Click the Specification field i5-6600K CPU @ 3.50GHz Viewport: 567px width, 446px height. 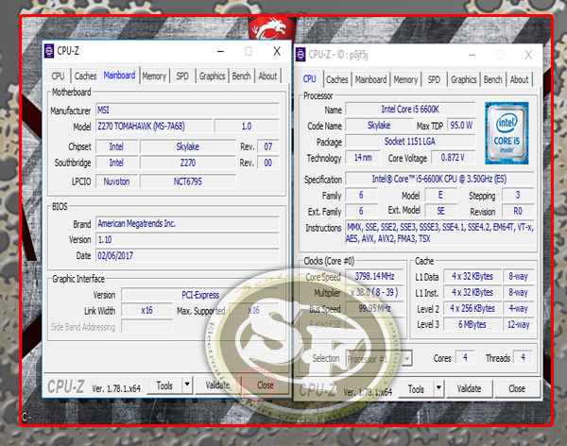[x=439, y=179]
